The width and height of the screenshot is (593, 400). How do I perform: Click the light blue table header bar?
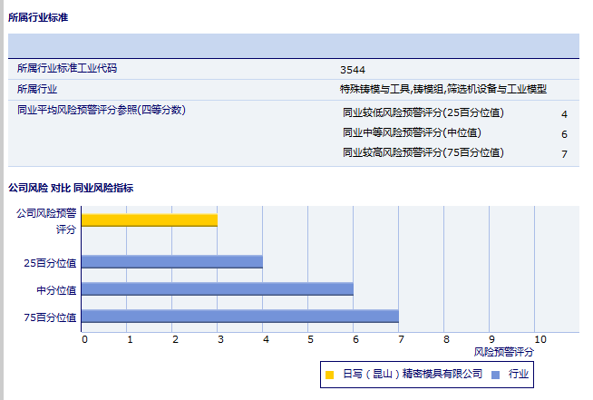[293, 45]
